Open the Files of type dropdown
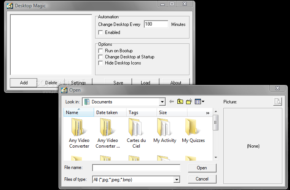 177,179
